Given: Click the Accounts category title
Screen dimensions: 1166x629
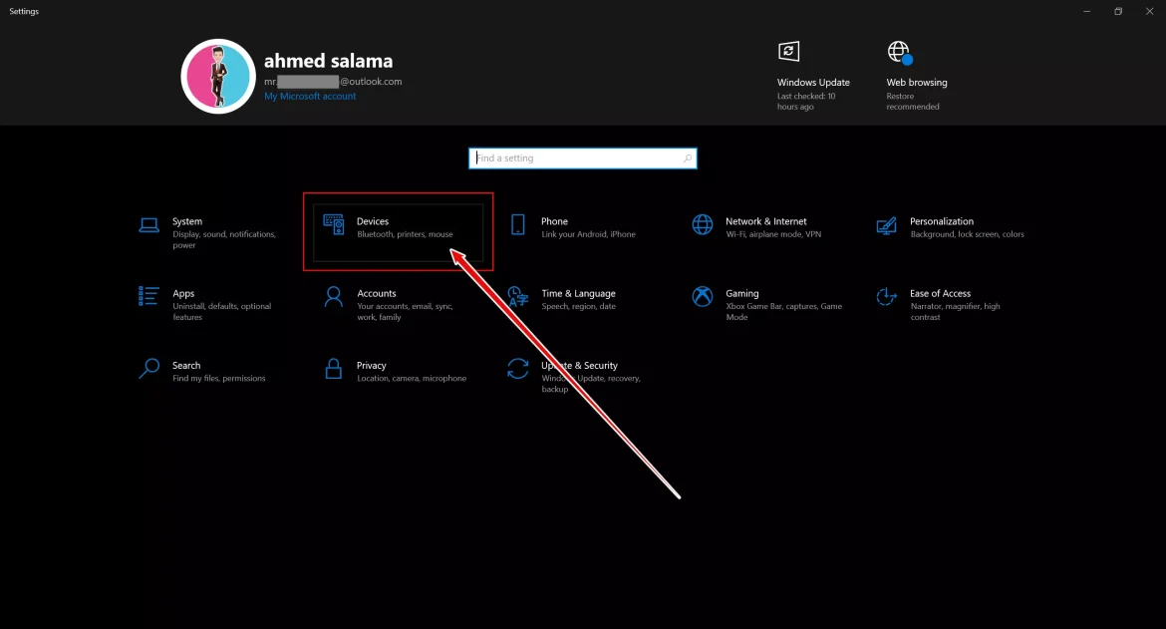Looking at the screenshot, I should 377,294.
